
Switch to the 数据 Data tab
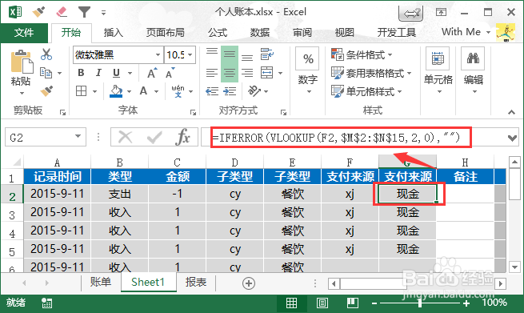click(x=260, y=33)
